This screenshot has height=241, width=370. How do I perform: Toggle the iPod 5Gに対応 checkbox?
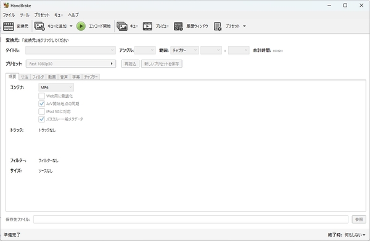click(x=41, y=111)
